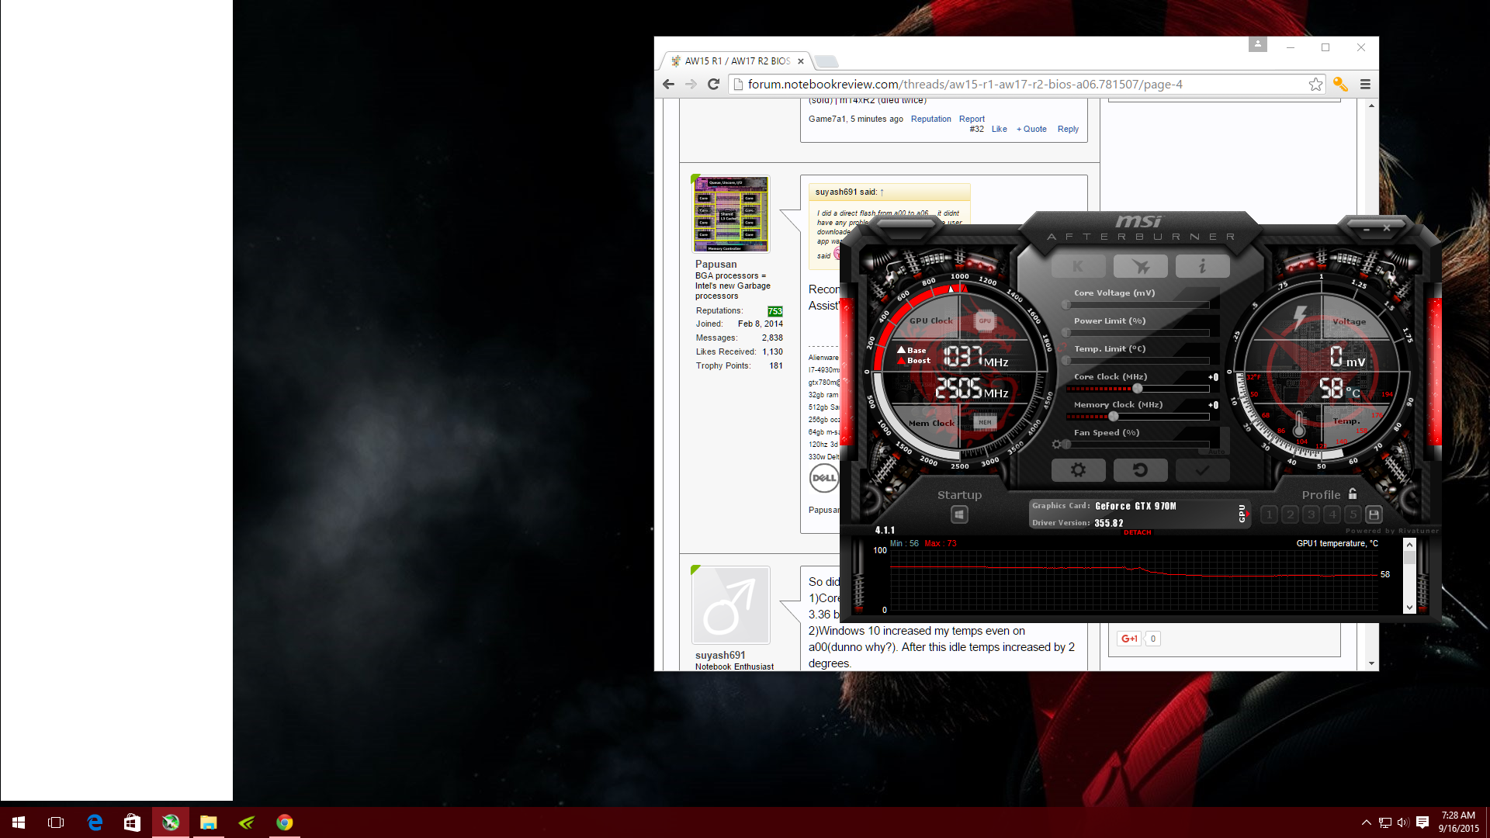The image size is (1490, 838).
Task: Open a new Chrome tab
Action: point(826,61)
